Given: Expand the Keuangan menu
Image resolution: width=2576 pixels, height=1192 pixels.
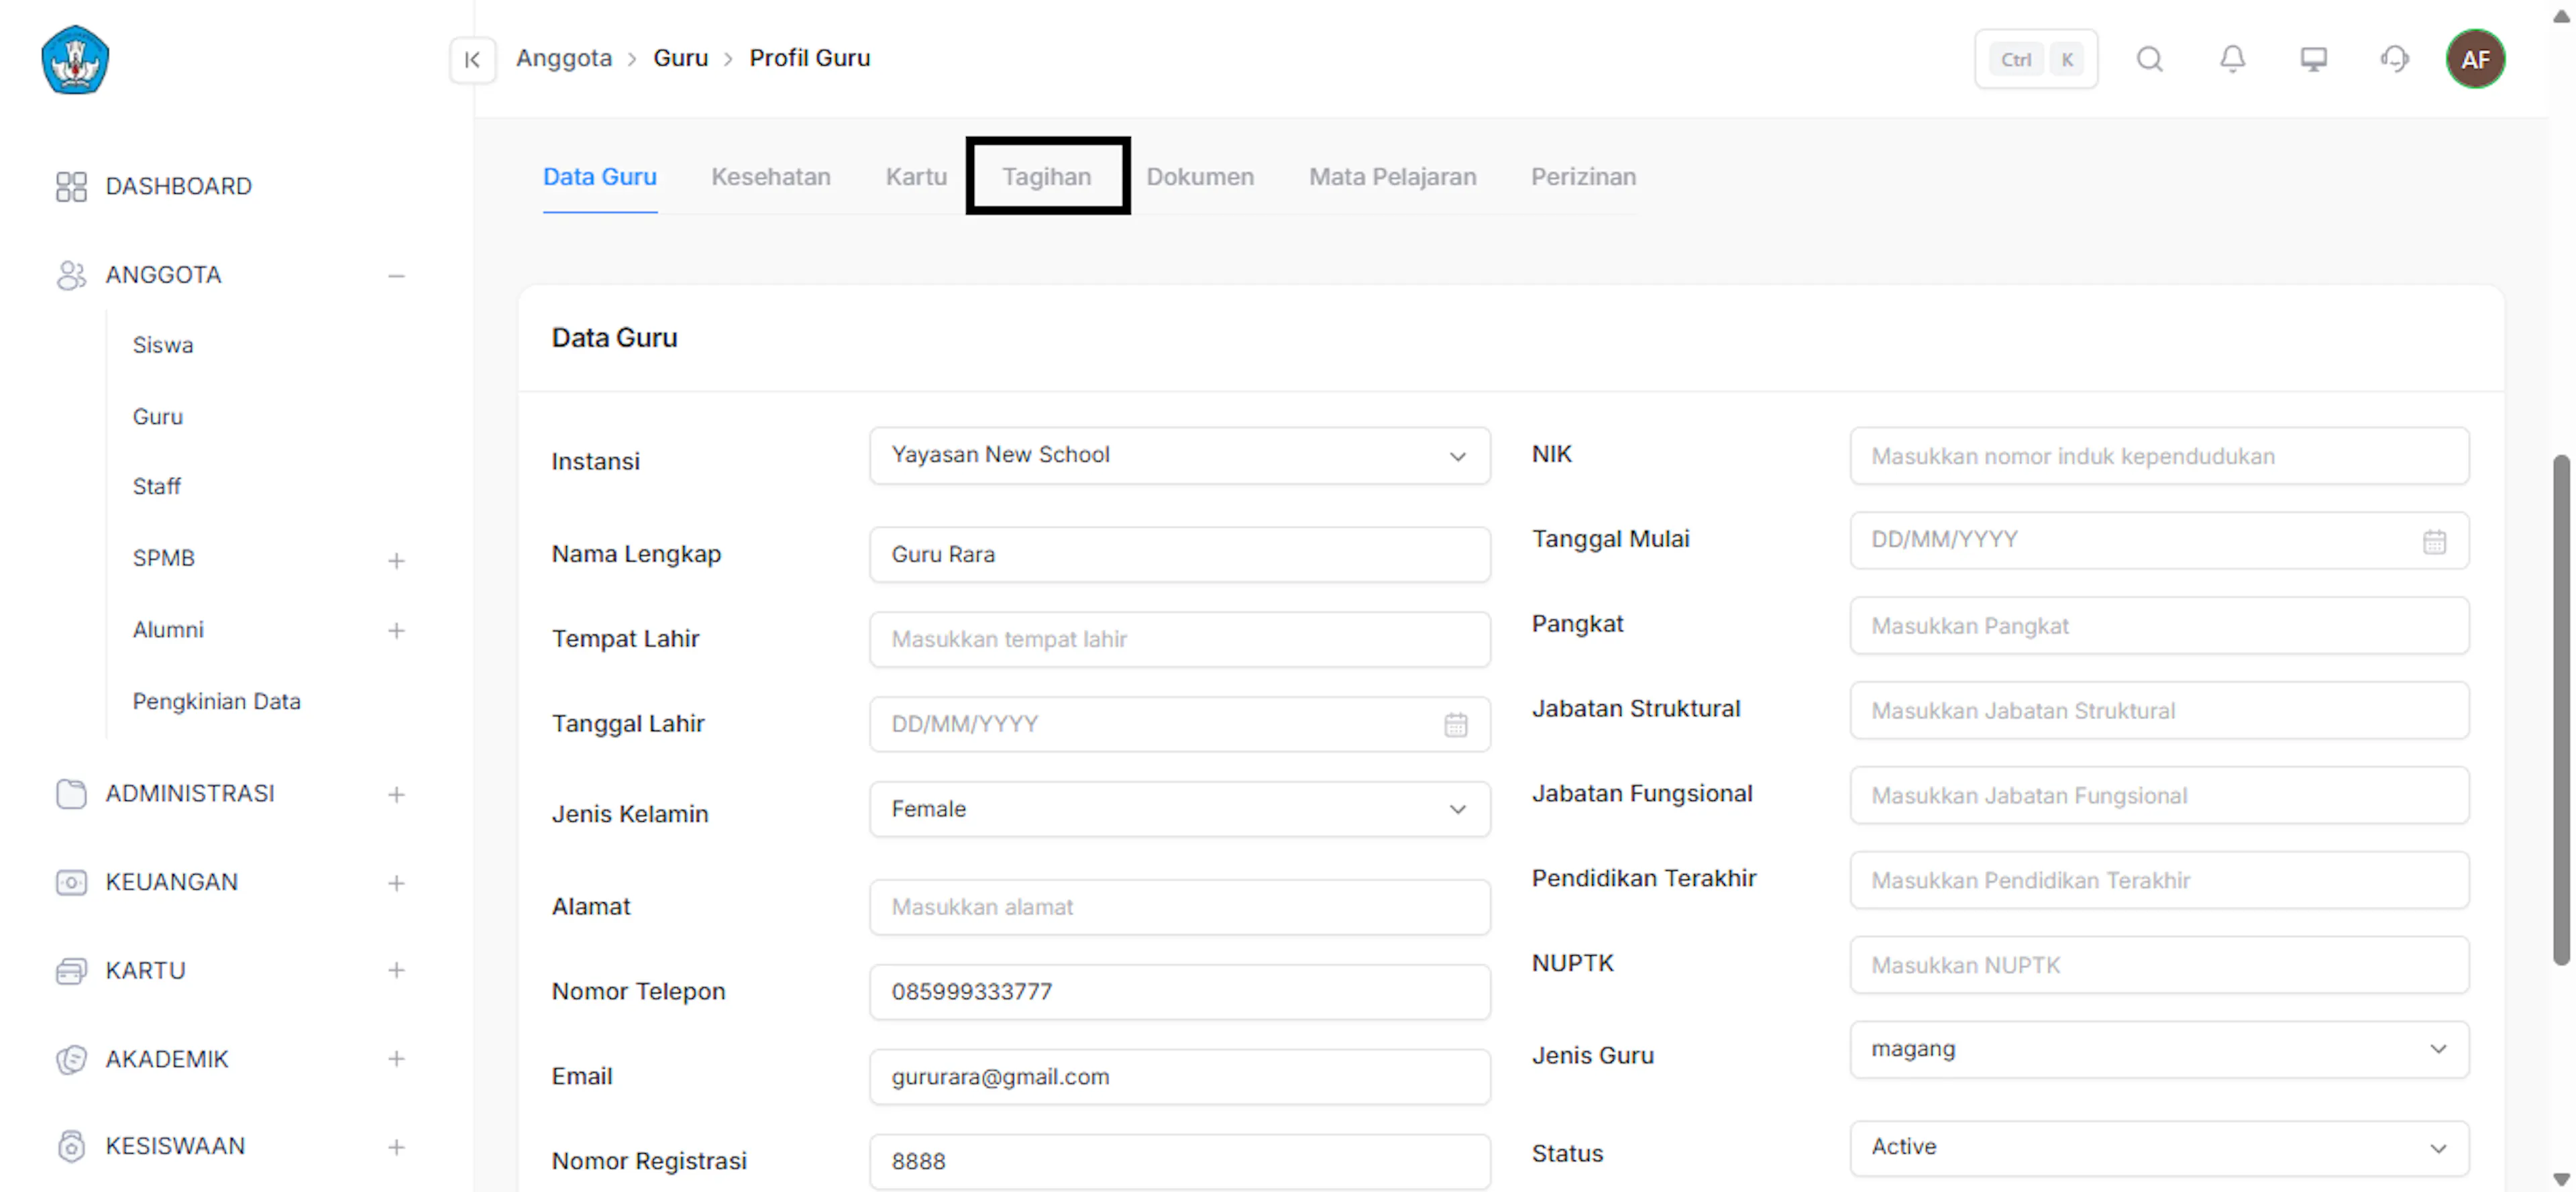Looking at the screenshot, I should [396, 883].
